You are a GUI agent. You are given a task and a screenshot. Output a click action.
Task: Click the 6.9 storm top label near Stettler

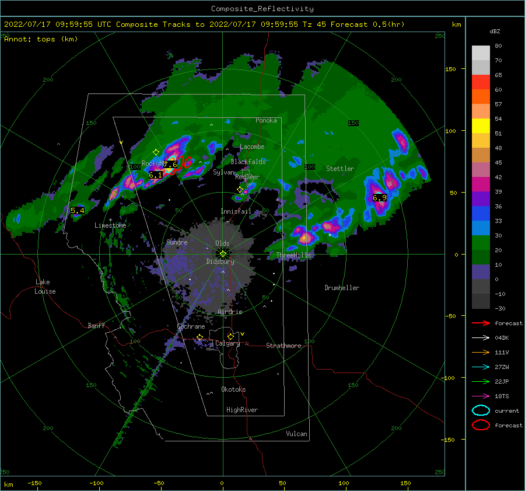(x=380, y=198)
